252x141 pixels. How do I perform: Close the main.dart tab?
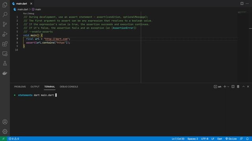(31, 4)
